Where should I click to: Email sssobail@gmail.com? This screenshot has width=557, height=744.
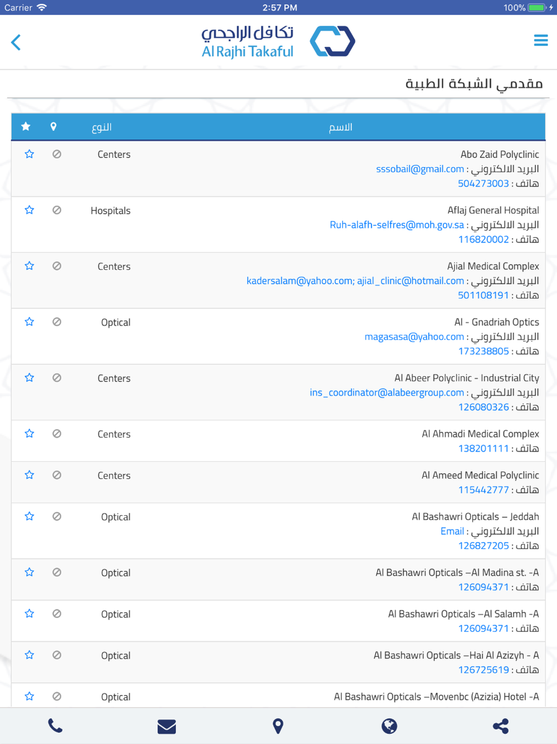(x=420, y=169)
